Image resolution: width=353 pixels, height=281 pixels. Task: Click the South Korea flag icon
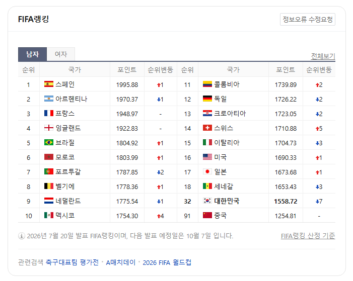click(x=207, y=201)
